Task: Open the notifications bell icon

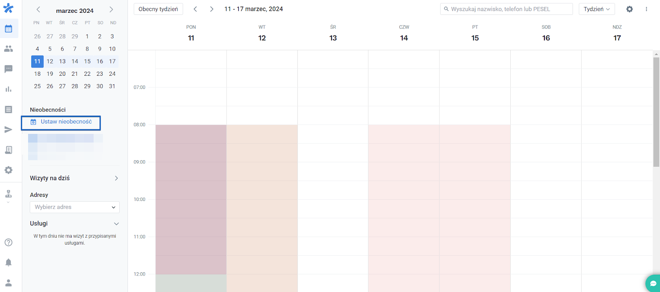Action: point(8,262)
